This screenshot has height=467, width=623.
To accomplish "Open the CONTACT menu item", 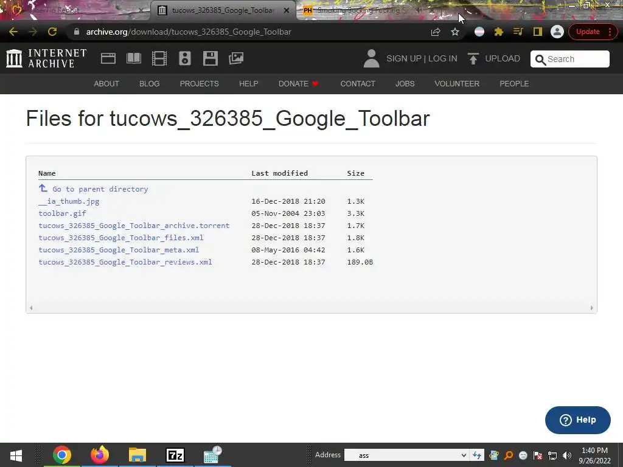I will (358, 84).
